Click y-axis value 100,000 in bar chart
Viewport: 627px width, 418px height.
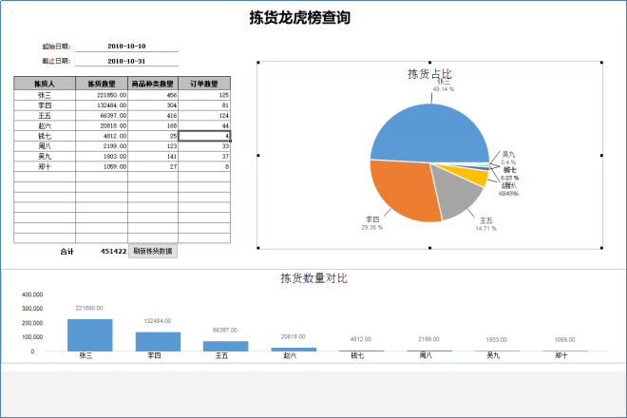pyautogui.click(x=32, y=337)
